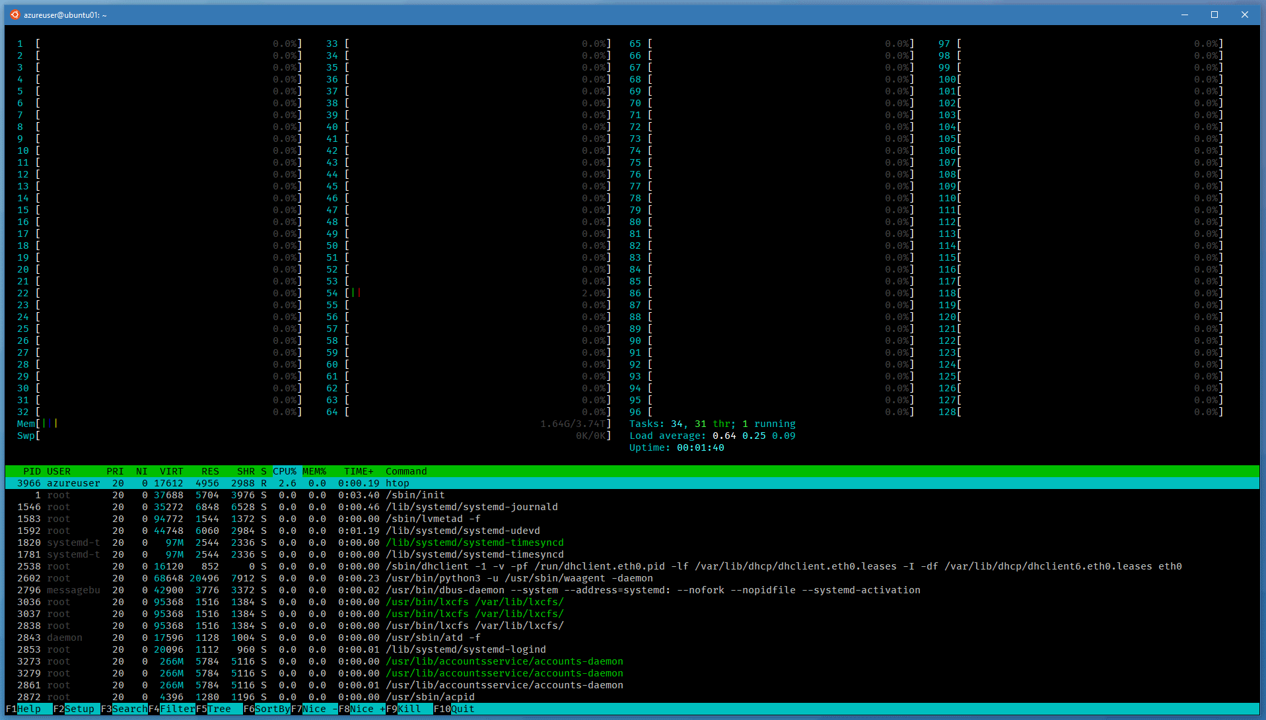This screenshot has height=720, width=1266.
Task: Sort by PID column header
Action: pos(32,471)
